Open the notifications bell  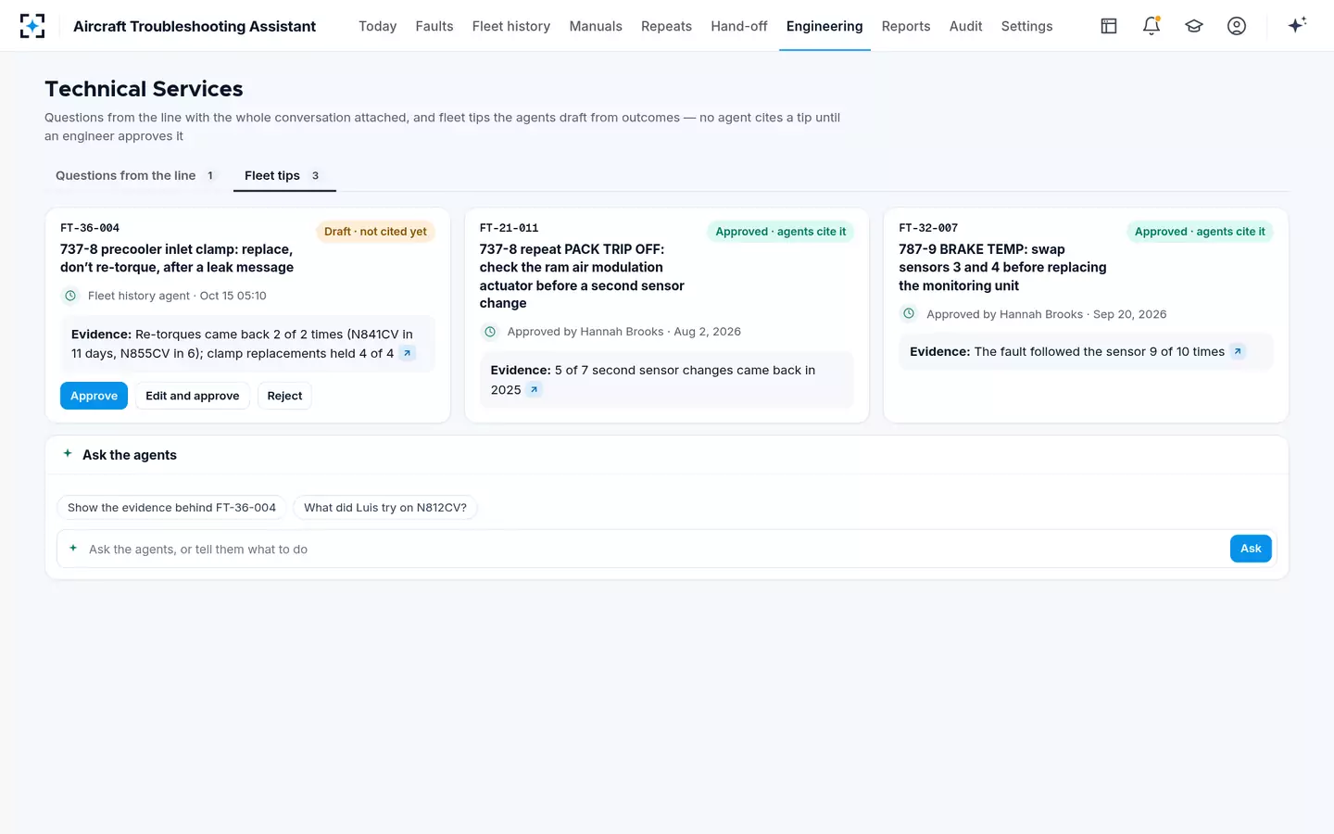pos(1152,26)
